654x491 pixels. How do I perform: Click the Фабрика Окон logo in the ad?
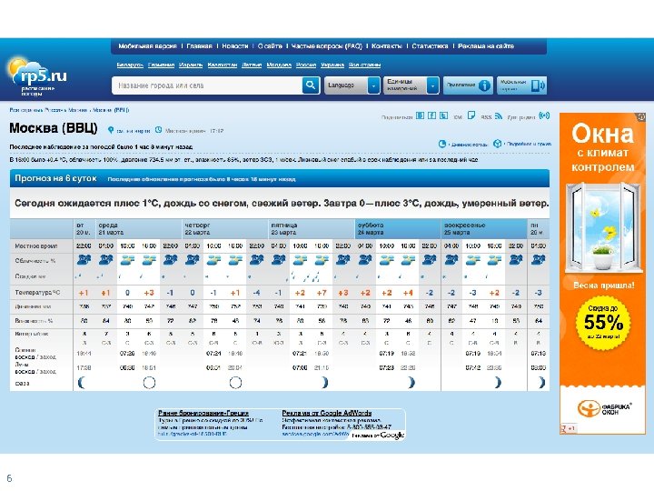tap(604, 408)
